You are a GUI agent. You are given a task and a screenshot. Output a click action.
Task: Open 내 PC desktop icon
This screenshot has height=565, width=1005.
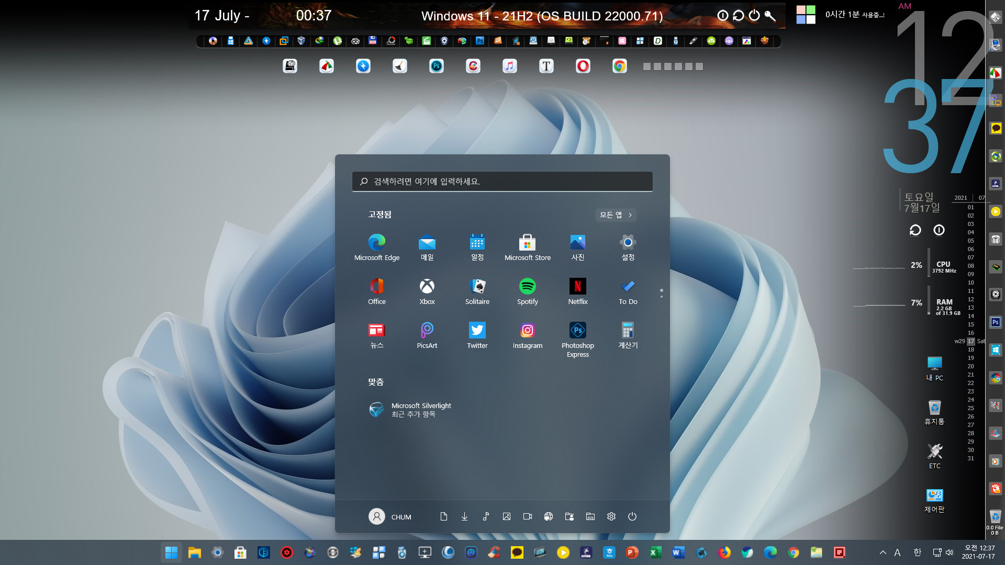click(x=934, y=369)
